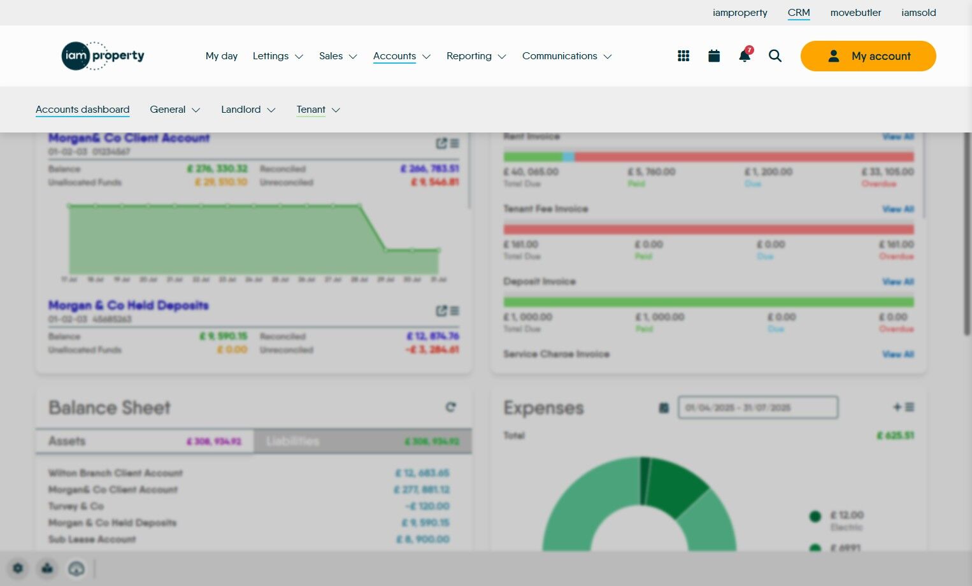Image resolution: width=972 pixels, height=586 pixels.
Task: Open Morgan & Co Client Account popout icon
Action: click(441, 143)
